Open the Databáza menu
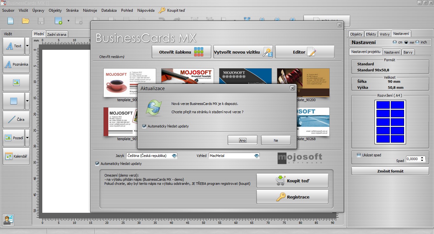The image size is (434, 234). click(x=109, y=10)
